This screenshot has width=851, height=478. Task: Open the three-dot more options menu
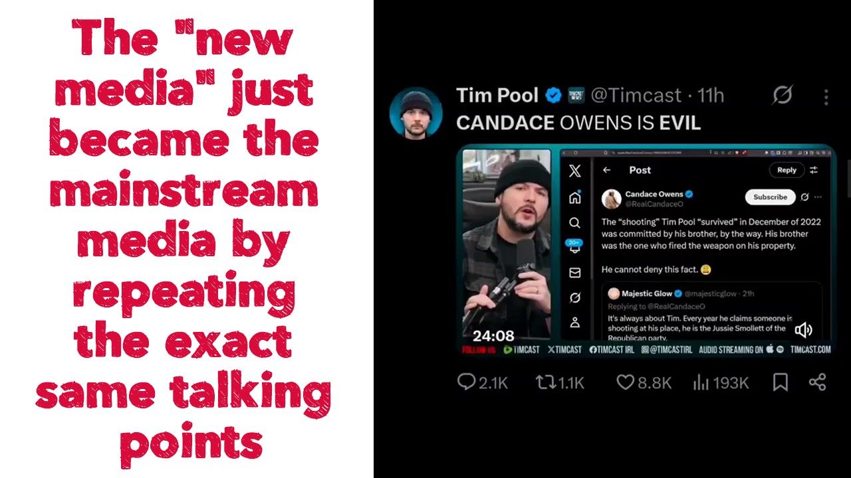pyautogui.click(x=826, y=97)
